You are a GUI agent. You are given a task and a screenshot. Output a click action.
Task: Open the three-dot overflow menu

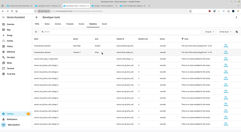236,17
